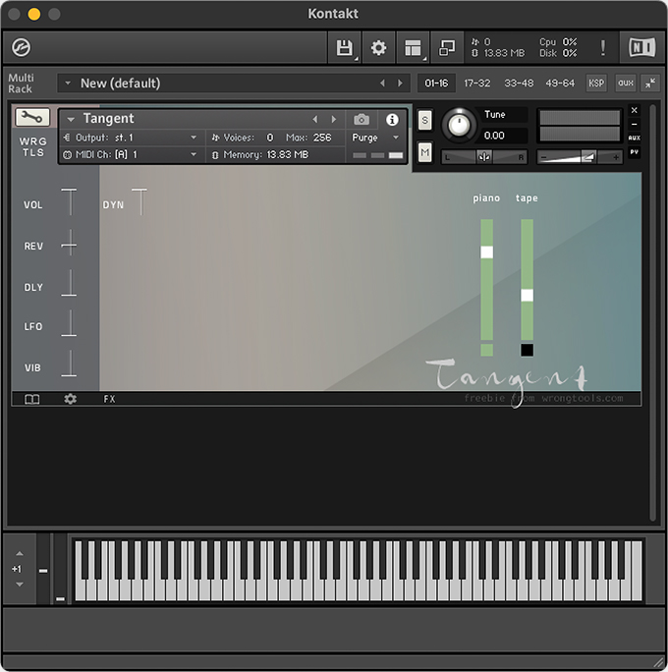Click the MIDI channel icon
The width and height of the screenshot is (668, 672).
pos(67,154)
